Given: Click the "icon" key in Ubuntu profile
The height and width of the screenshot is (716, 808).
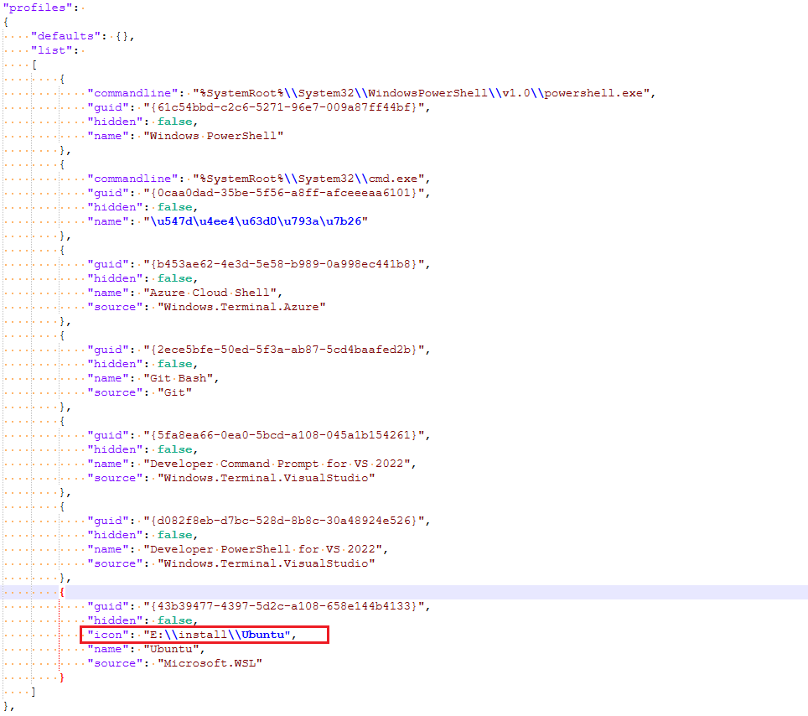Looking at the screenshot, I should click(107, 635).
